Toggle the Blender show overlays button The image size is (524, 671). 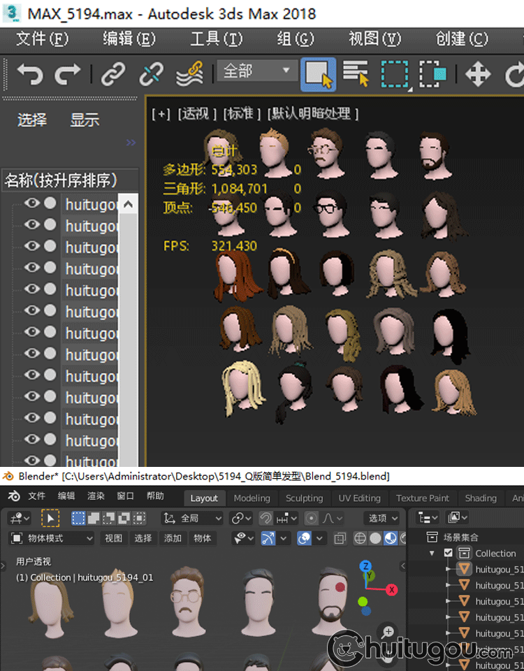point(304,538)
